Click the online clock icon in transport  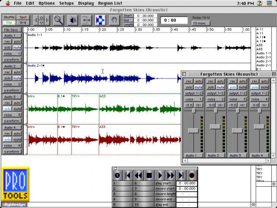pos(117,175)
